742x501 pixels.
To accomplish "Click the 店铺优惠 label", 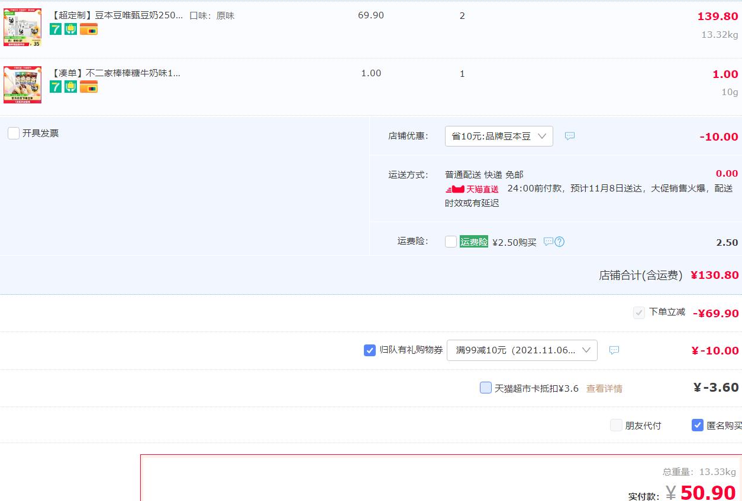I will pyautogui.click(x=408, y=136).
